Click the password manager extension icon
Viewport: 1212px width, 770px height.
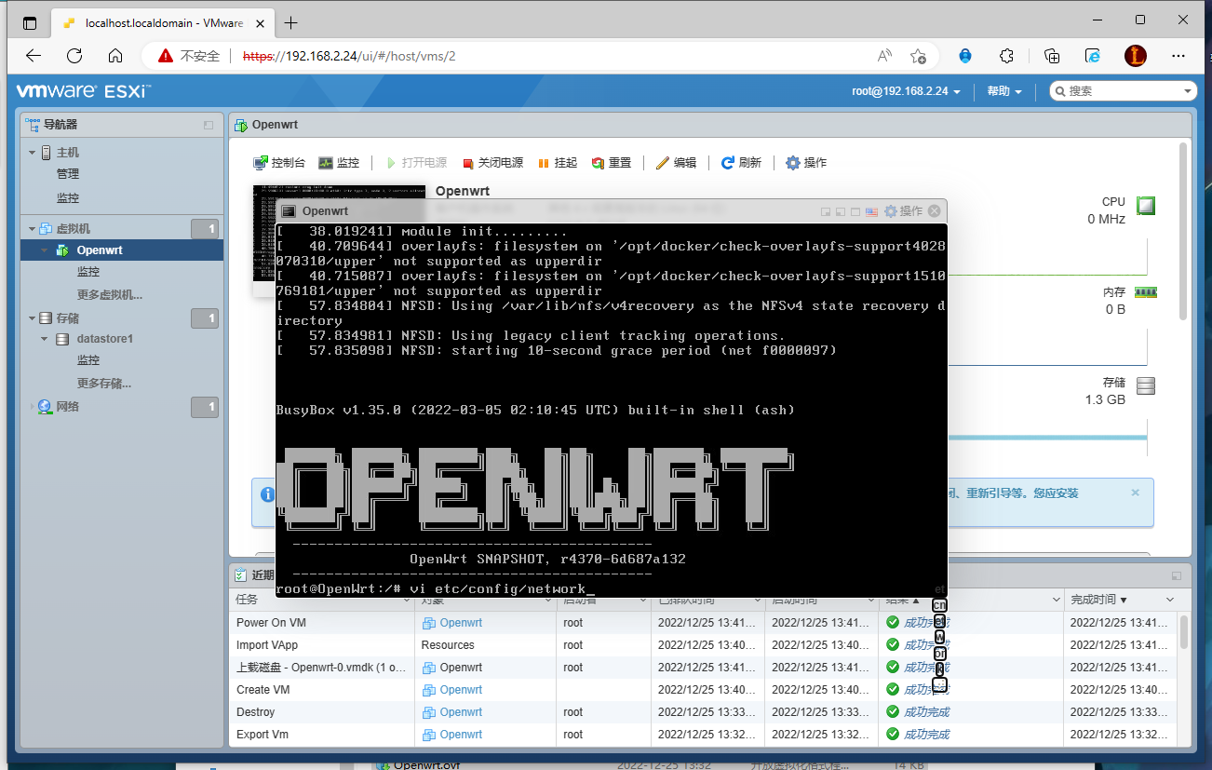pyautogui.click(x=965, y=56)
